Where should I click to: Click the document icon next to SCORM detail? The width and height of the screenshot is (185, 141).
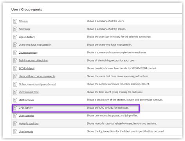coord(15,69)
